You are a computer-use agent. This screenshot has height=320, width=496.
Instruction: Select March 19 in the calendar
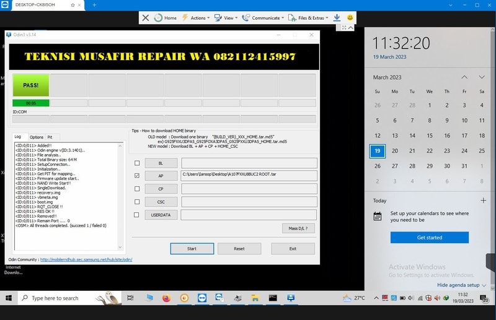(x=378, y=151)
